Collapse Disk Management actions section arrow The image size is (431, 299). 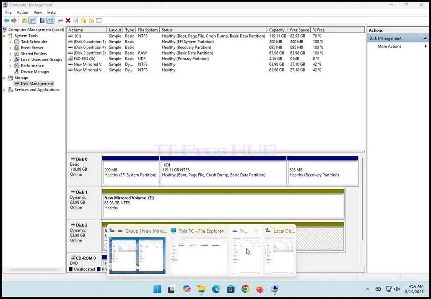tap(426, 39)
